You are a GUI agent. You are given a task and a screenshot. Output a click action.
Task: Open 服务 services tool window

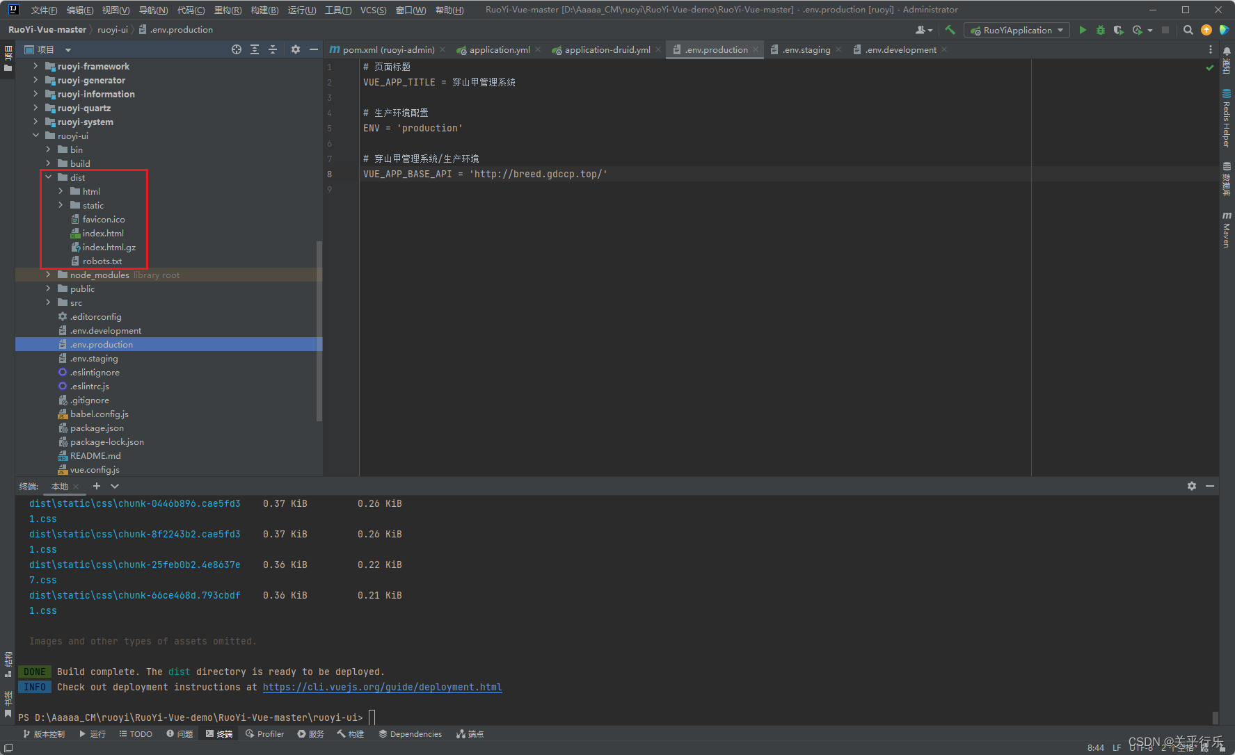pos(310,734)
